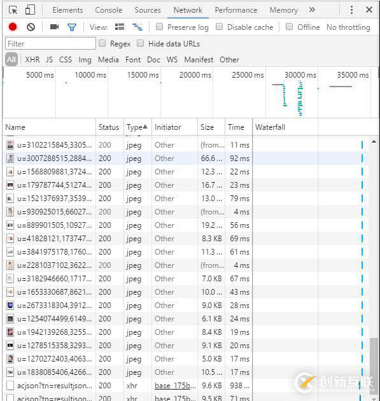Select request u=1521376937,3539...
Viewport: 380px width, 401px height.
(x=186, y=199)
